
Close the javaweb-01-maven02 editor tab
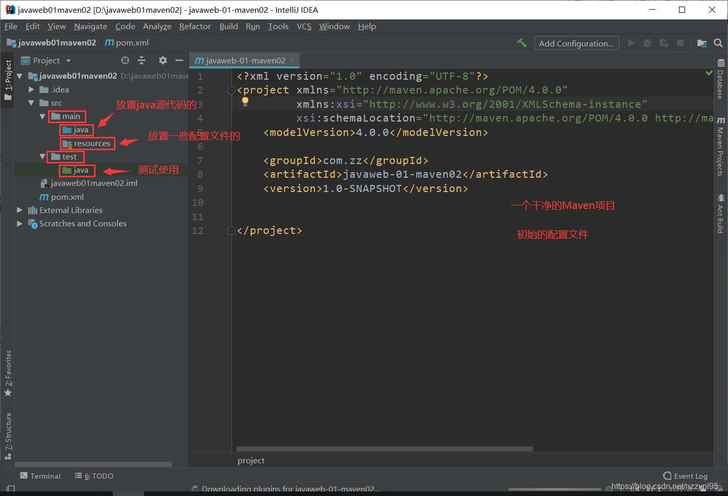pos(292,60)
